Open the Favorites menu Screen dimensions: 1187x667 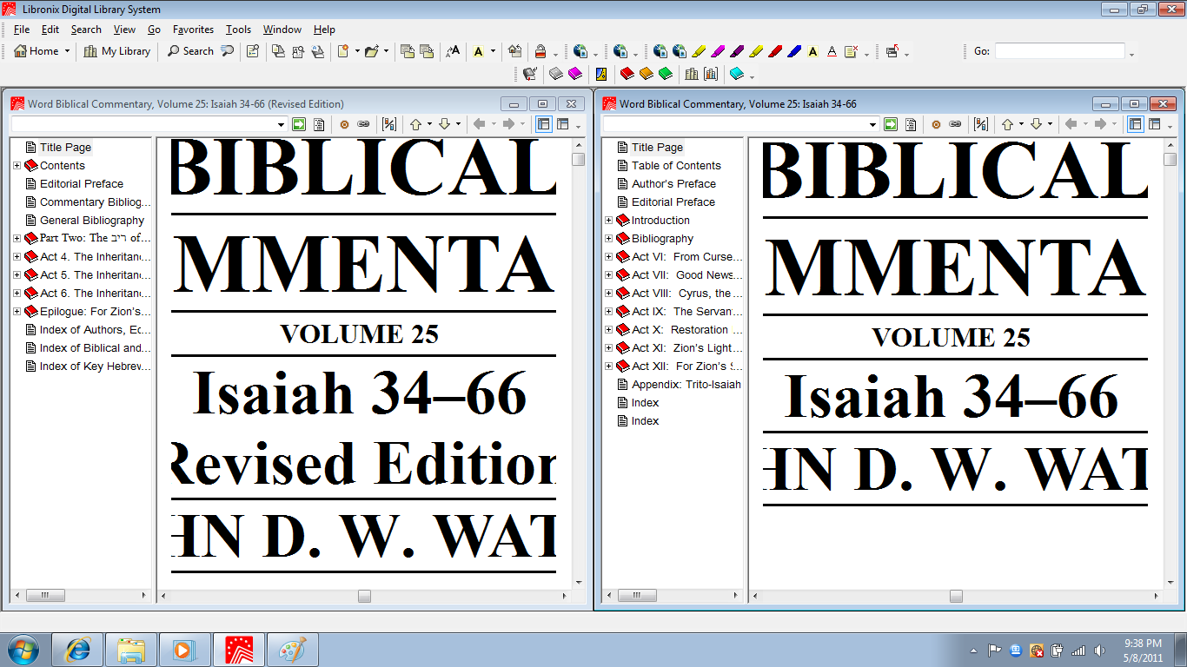(x=193, y=30)
